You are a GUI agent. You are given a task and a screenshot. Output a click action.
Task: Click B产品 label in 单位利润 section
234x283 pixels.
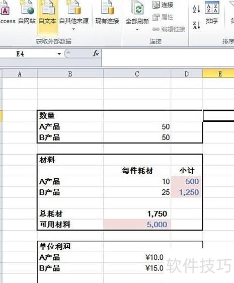click(49, 268)
